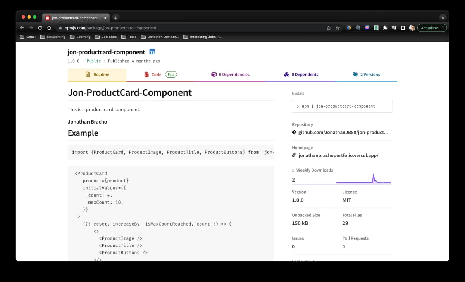
Task: Click the GPT extension icon
Action: [358, 28]
